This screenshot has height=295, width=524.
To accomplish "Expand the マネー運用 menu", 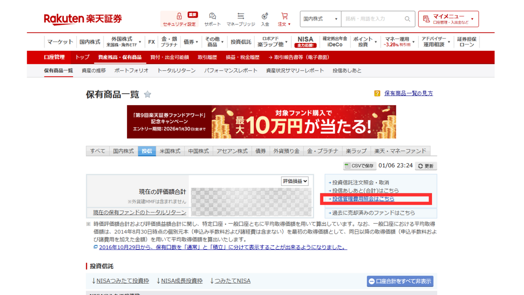I will [x=399, y=42].
